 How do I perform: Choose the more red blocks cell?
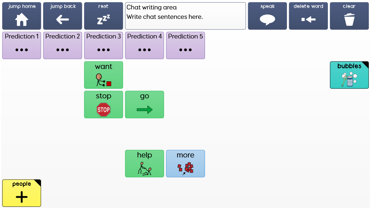185,164
